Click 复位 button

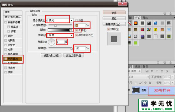(x=114, y=18)
